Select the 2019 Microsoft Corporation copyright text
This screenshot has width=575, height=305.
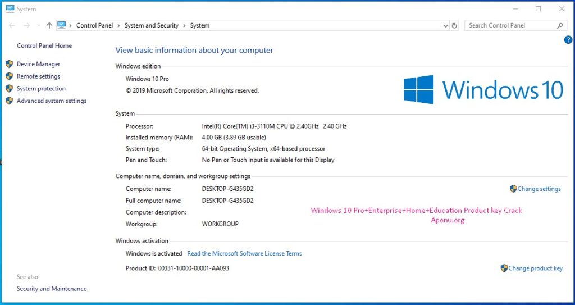[193, 90]
